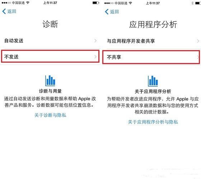Click the 诊断 page title
The width and height of the screenshot is (201, 179).
tap(50, 24)
